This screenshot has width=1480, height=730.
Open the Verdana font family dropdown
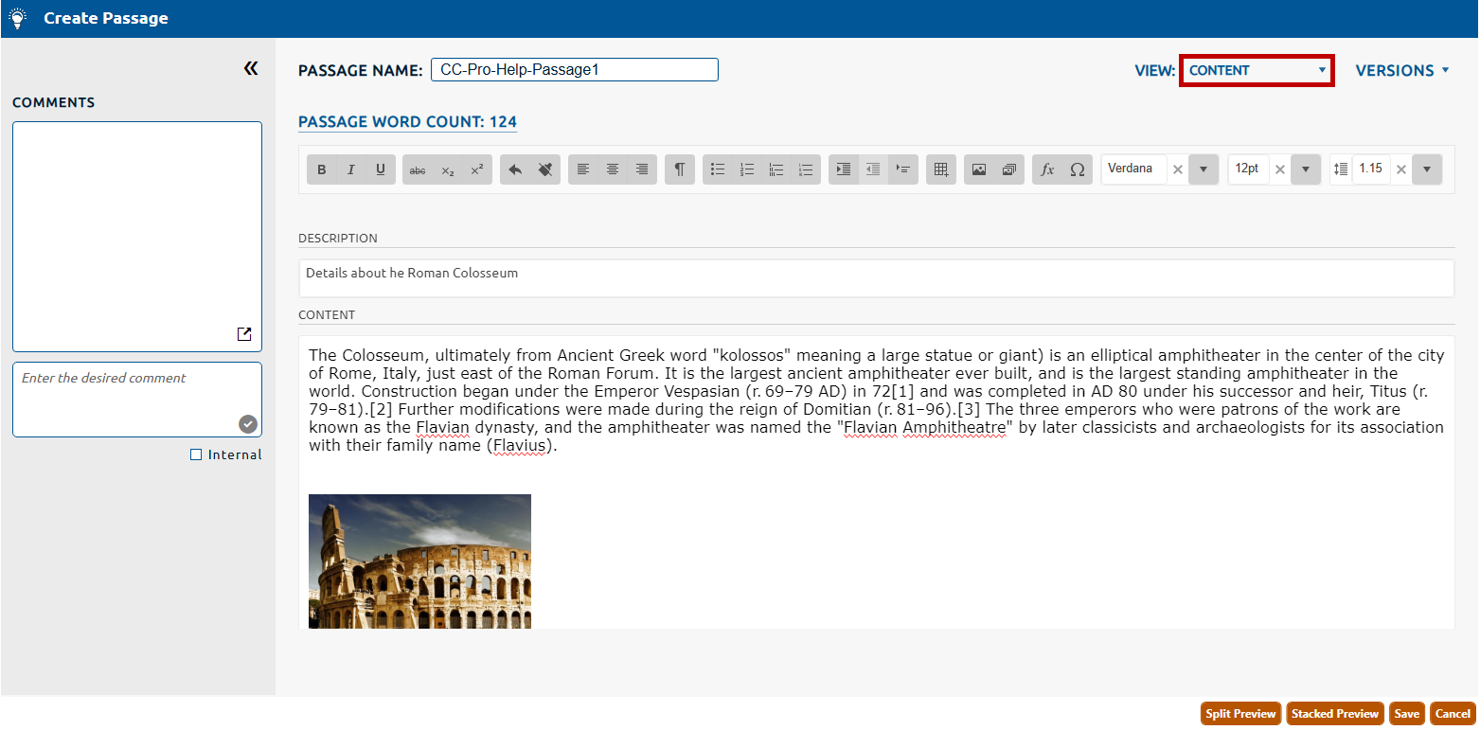point(1203,169)
